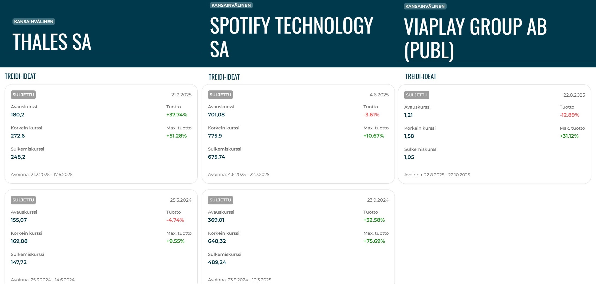The width and height of the screenshot is (596, 284).
Task: Select the THALES SA page title
Action: [x=52, y=42]
